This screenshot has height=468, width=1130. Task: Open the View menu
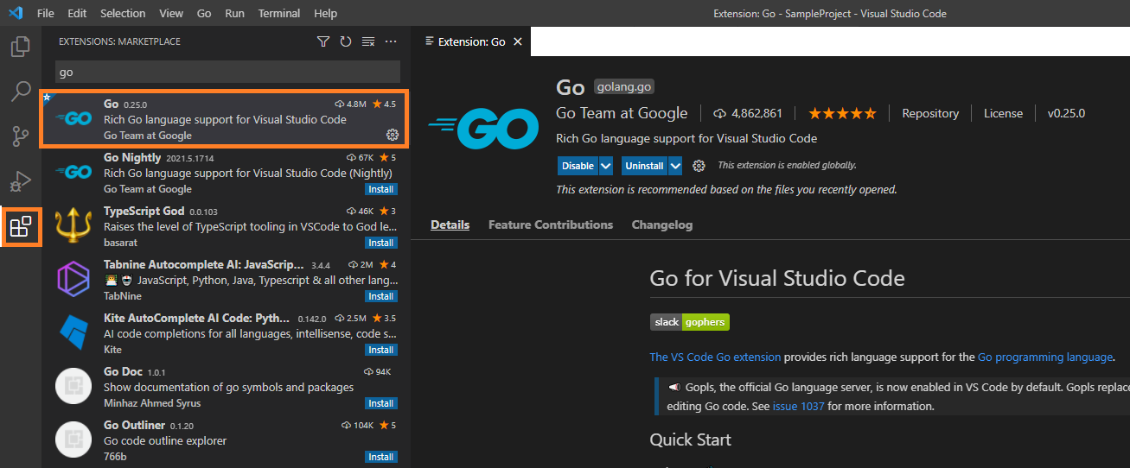click(171, 13)
